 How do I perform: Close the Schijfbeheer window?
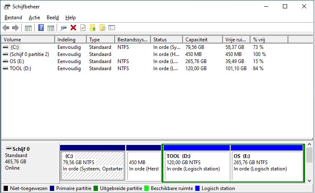click(x=304, y=6)
